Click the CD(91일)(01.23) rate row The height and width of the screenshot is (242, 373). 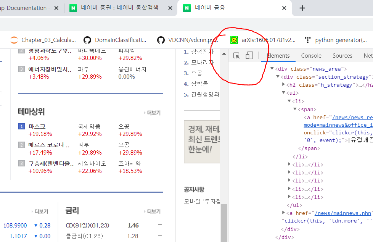(x=114, y=226)
